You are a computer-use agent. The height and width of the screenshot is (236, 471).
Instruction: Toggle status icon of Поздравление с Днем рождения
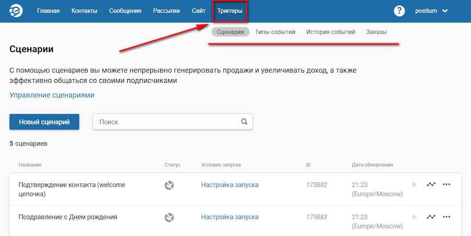tap(169, 217)
